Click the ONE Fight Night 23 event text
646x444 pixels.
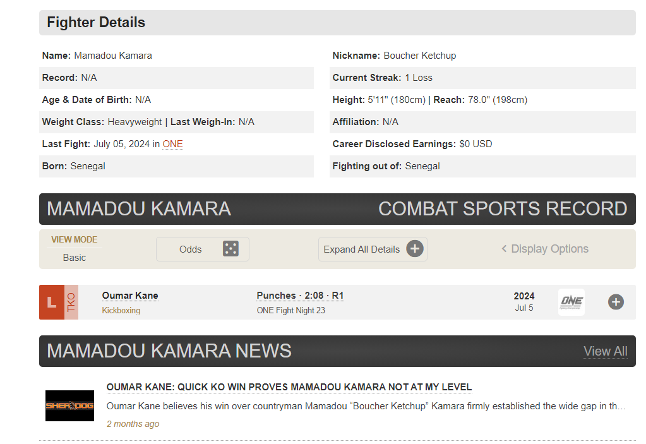coord(291,311)
